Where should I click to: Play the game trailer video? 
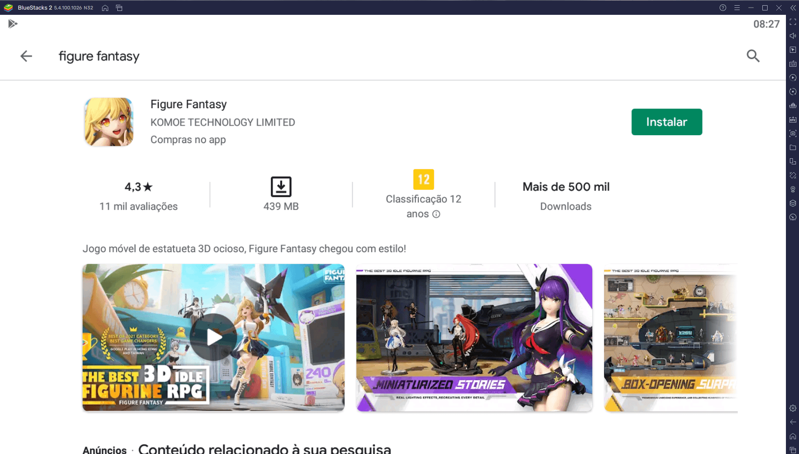(213, 337)
